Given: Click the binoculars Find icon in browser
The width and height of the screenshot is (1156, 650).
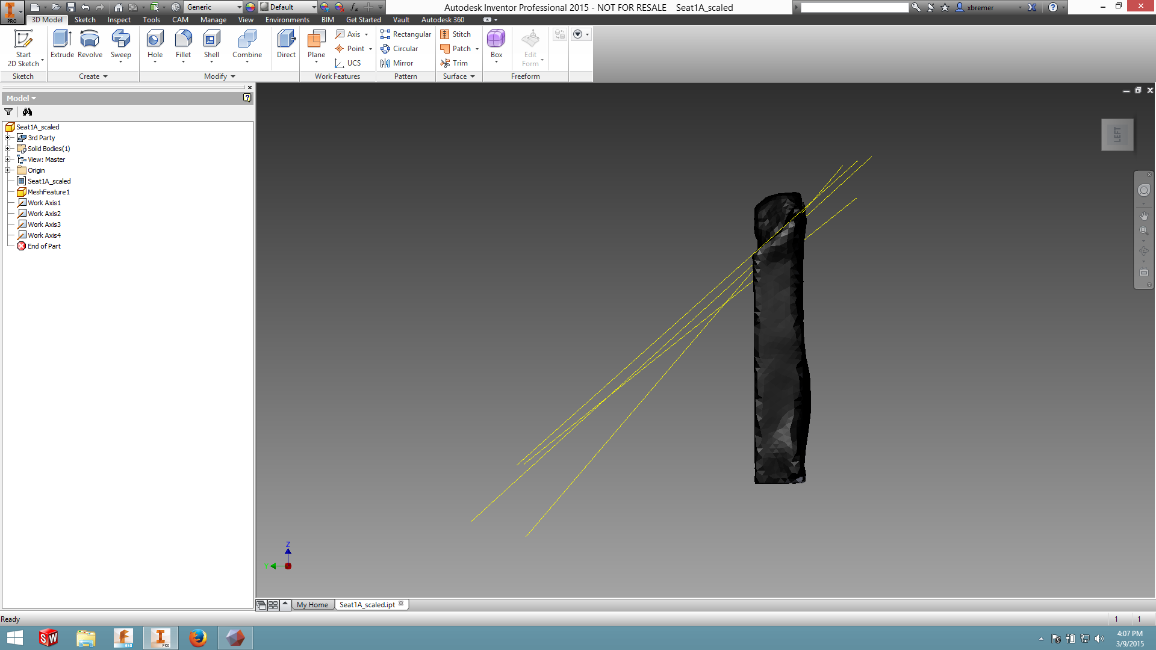Looking at the screenshot, I should [x=27, y=112].
